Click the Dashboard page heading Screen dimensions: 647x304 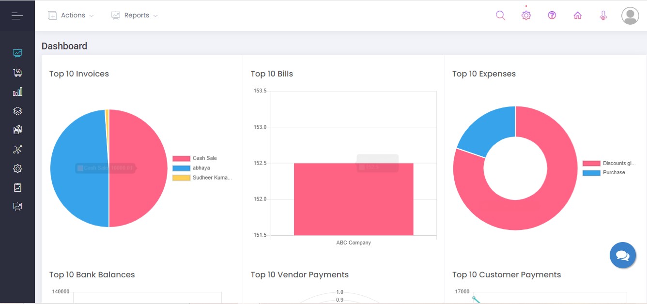(64, 46)
